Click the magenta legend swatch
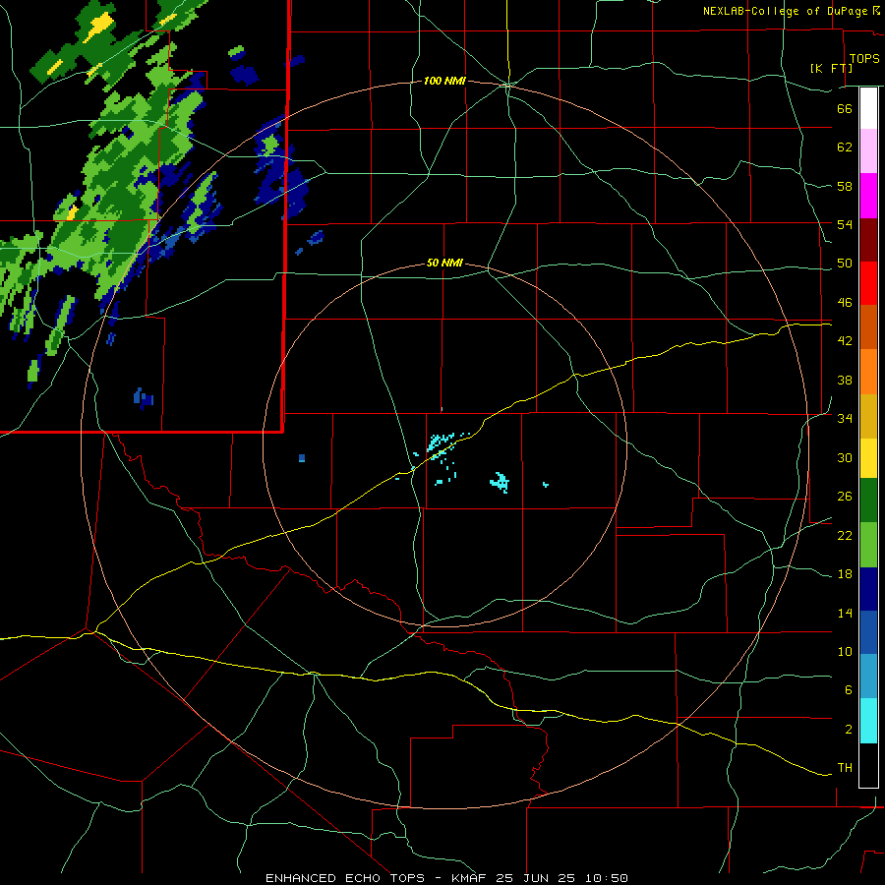Image resolution: width=885 pixels, height=885 pixels. coord(868,196)
